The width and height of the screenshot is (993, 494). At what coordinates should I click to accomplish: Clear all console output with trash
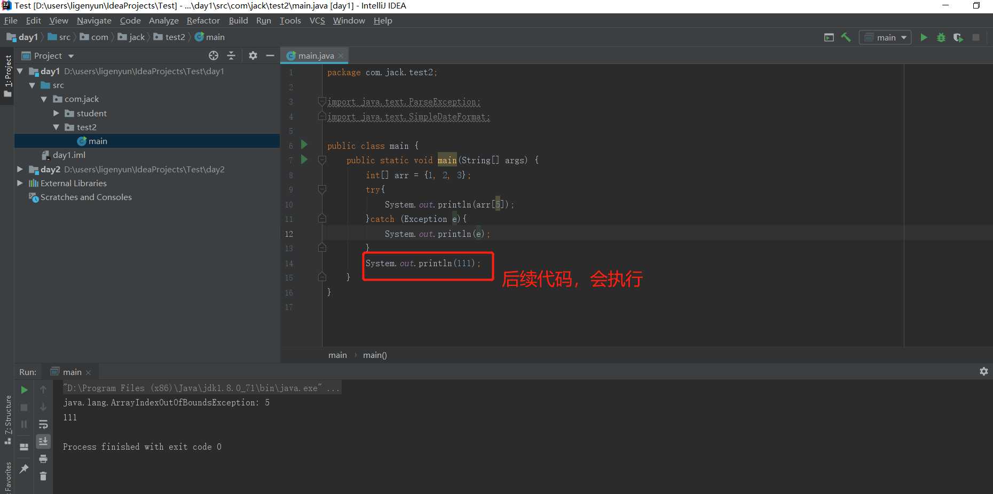point(43,476)
